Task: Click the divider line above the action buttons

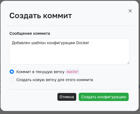Action: 70,89
